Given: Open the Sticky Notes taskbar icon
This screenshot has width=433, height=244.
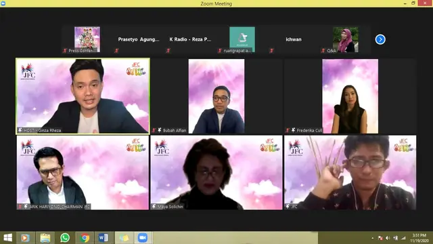Looking at the screenshot, I should 124,238.
